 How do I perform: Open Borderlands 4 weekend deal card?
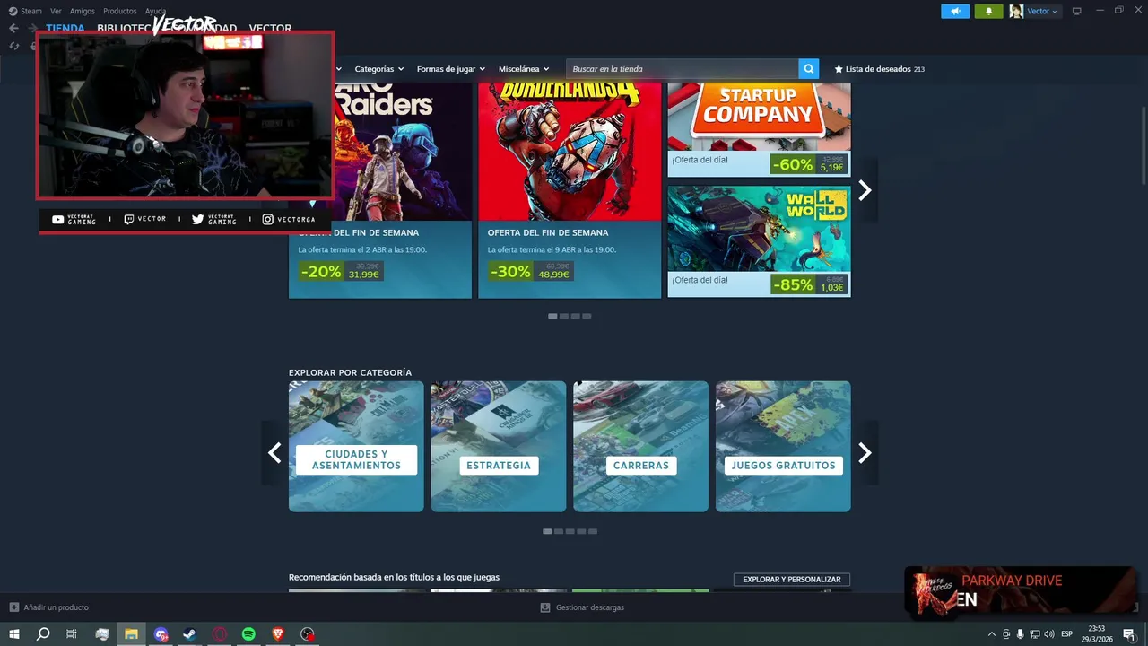(570, 189)
